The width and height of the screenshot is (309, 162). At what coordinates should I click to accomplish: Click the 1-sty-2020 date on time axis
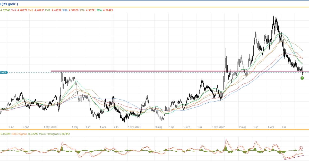pos(50,127)
